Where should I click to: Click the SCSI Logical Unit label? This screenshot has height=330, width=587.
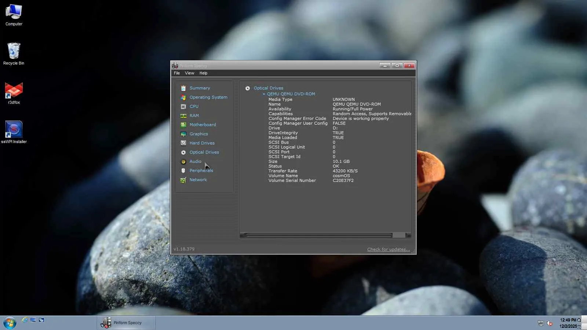click(x=287, y=147)
